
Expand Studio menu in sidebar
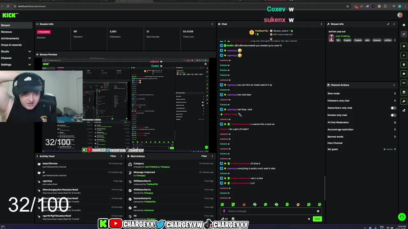pyautogui.click(x=30, y=52)
